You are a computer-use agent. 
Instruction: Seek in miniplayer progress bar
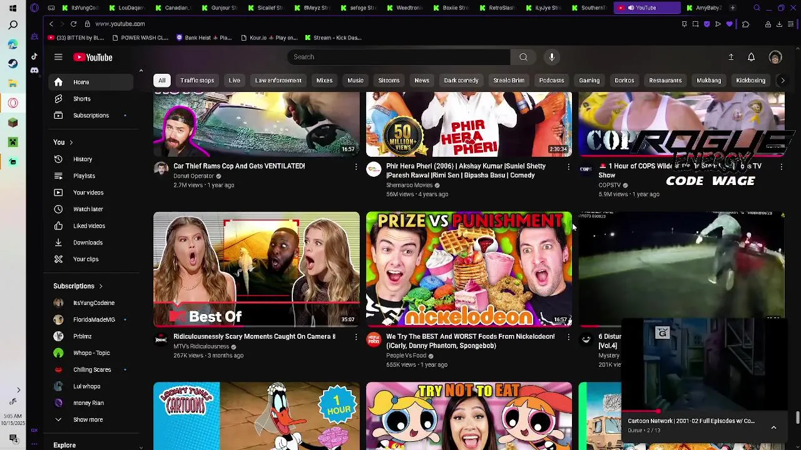point(704,412)
